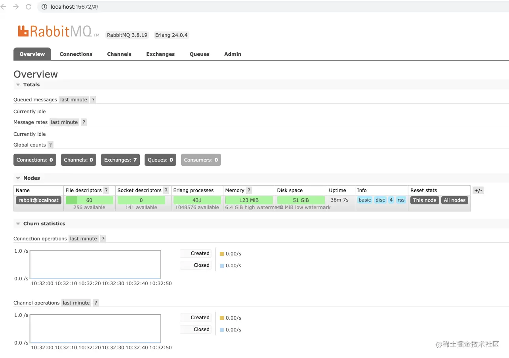Click the 'RabbitMQ 3.8.19' version label
Screen dimensions: 509x358
click(127, 35)
